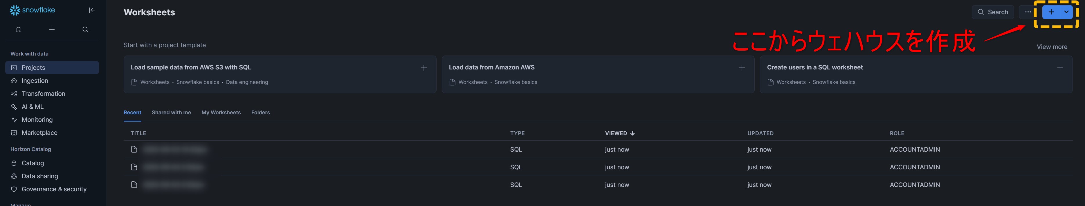Click the AI & ML sparkle icon

click(x=14, y=106)
